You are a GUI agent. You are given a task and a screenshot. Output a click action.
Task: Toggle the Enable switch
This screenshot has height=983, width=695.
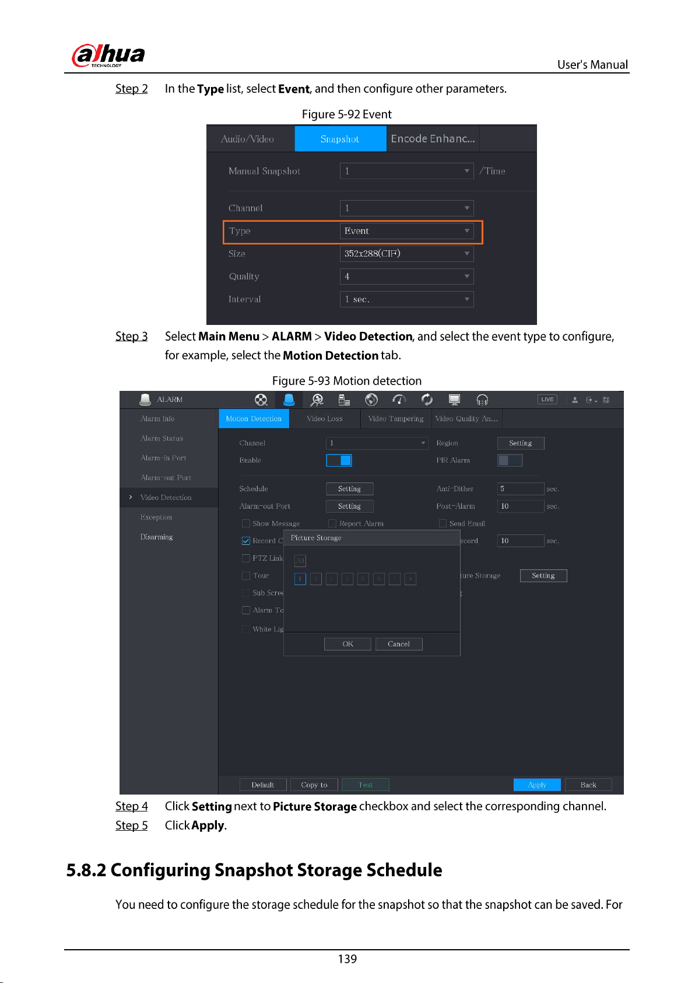tap(339, 460)
